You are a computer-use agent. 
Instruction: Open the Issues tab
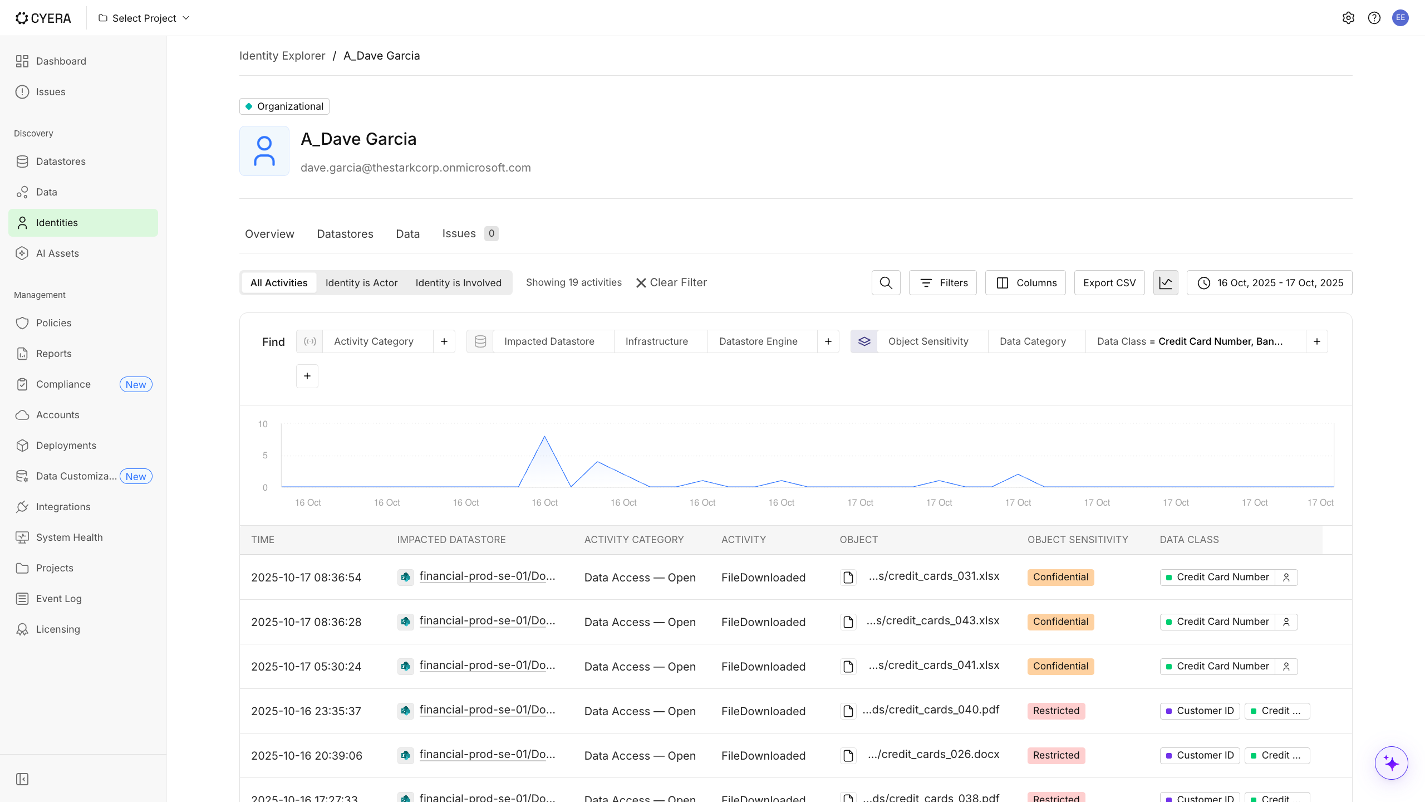[459, 234]
